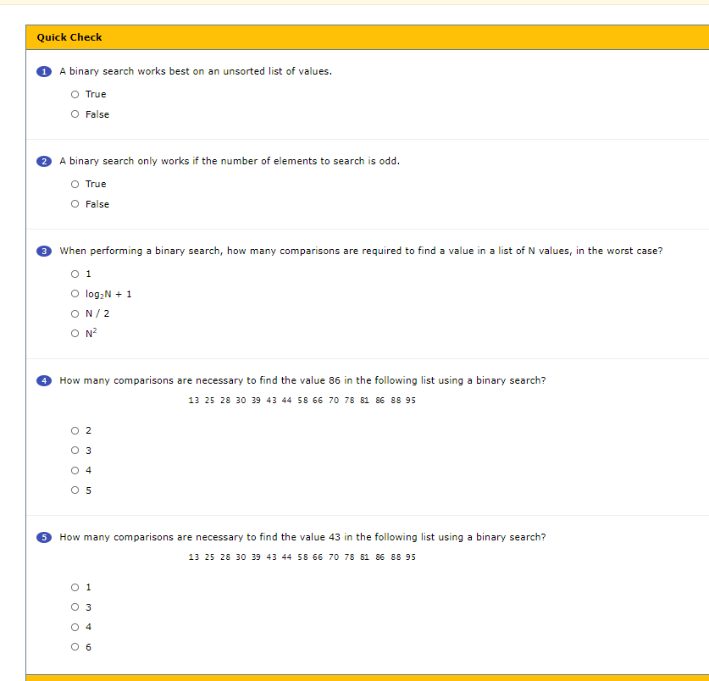The width and height of the screenshot is (709, 681).
Task: Click the question 5 number badge
Action: (x=43, y=537)
